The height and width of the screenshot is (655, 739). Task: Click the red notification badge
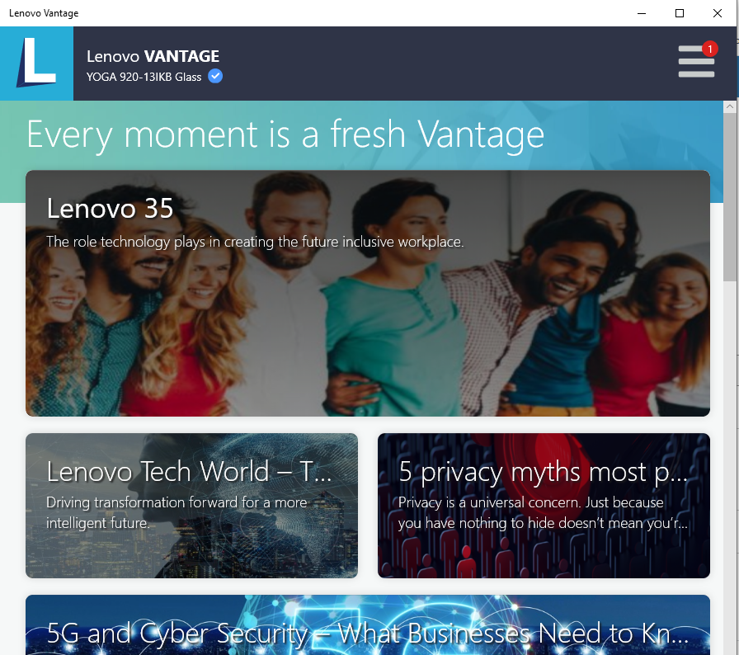[x=710, y=49]
